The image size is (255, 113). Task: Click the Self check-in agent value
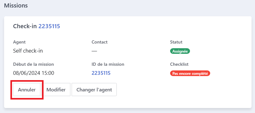(28, 51)
